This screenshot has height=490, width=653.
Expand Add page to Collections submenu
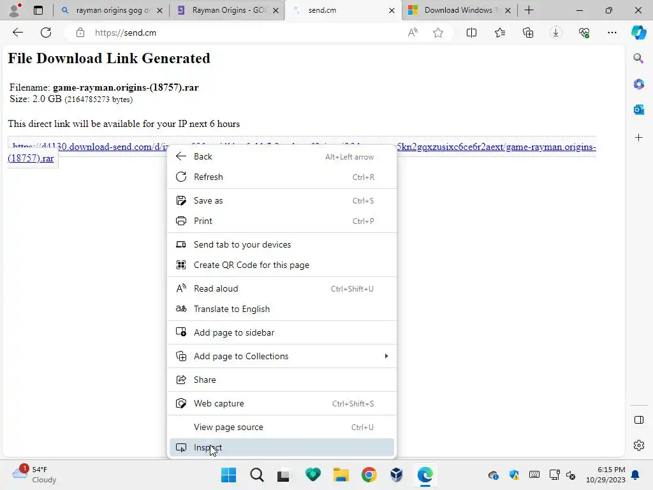(x=282, y=356)
